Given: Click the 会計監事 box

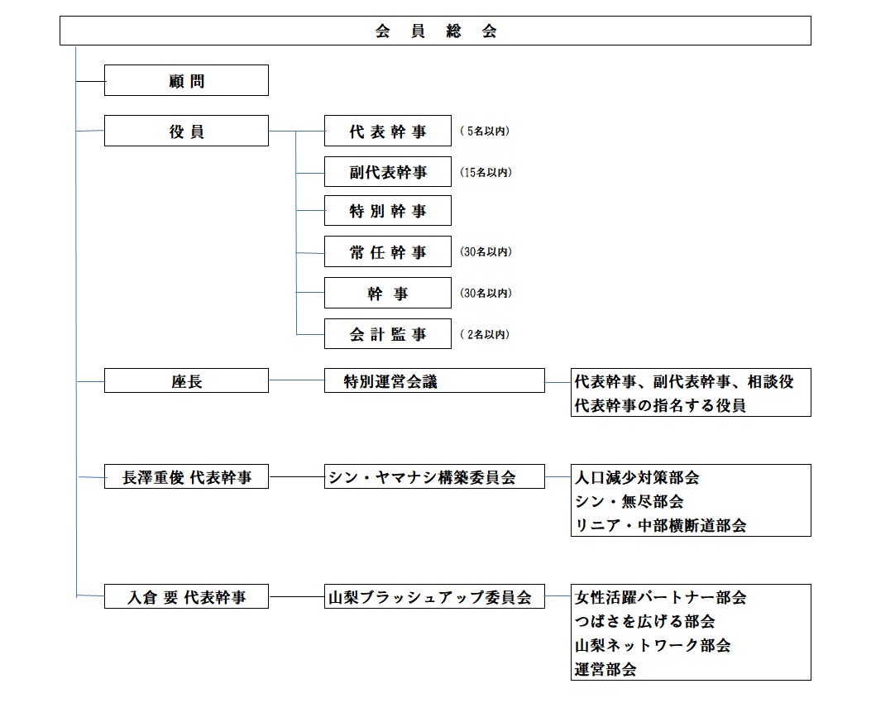Looking at the screenshot, I should tap(388, 334).
